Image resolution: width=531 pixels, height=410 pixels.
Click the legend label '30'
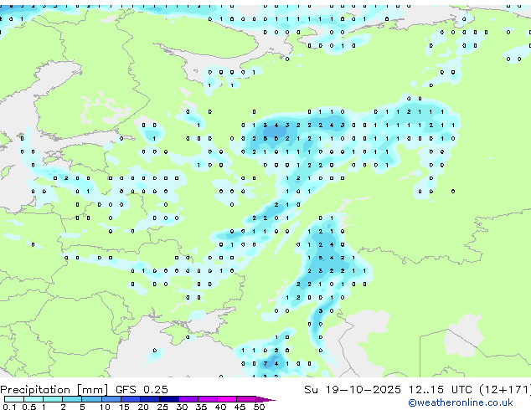click(x=182, y=407)
